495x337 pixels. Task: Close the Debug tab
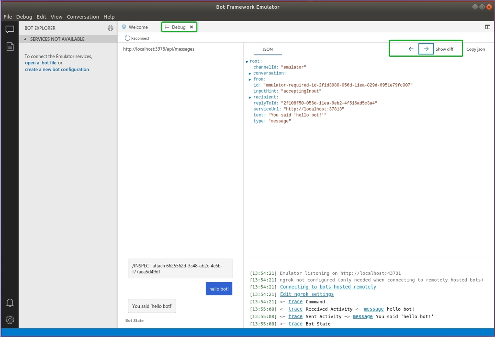coord(192,27)
